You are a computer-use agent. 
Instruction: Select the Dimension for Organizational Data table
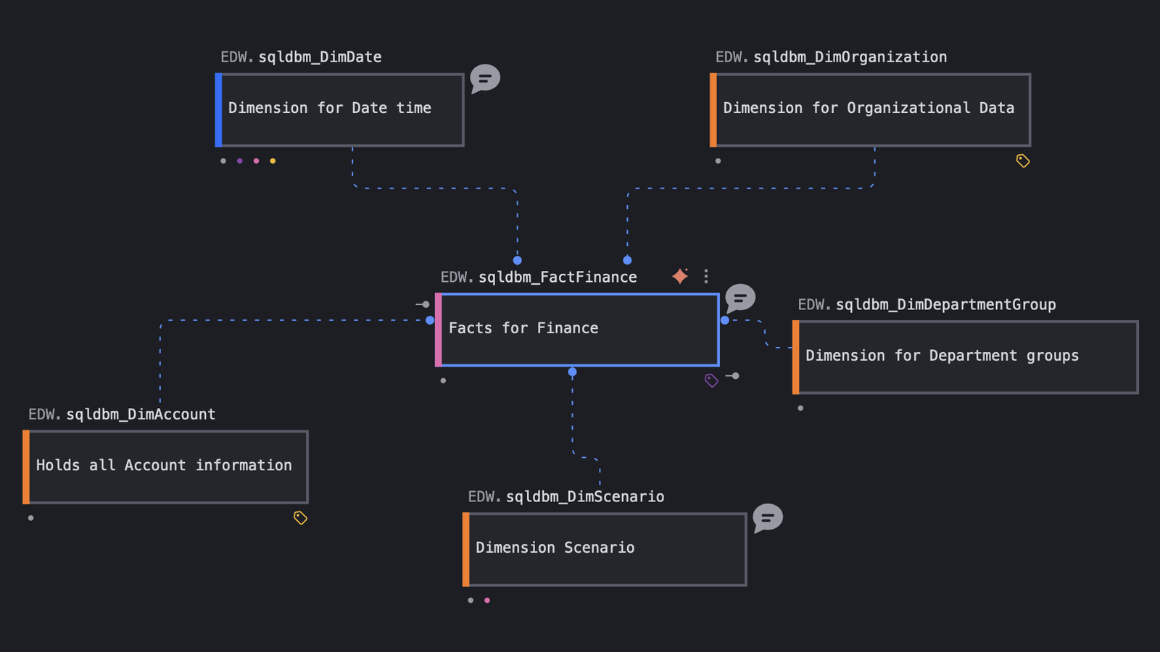tap(870, 110)
